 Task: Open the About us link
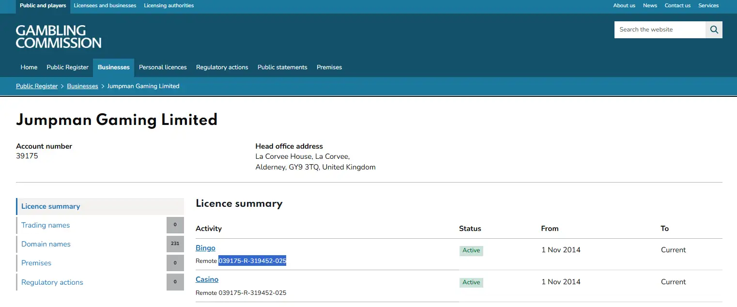tap(624, 6)
